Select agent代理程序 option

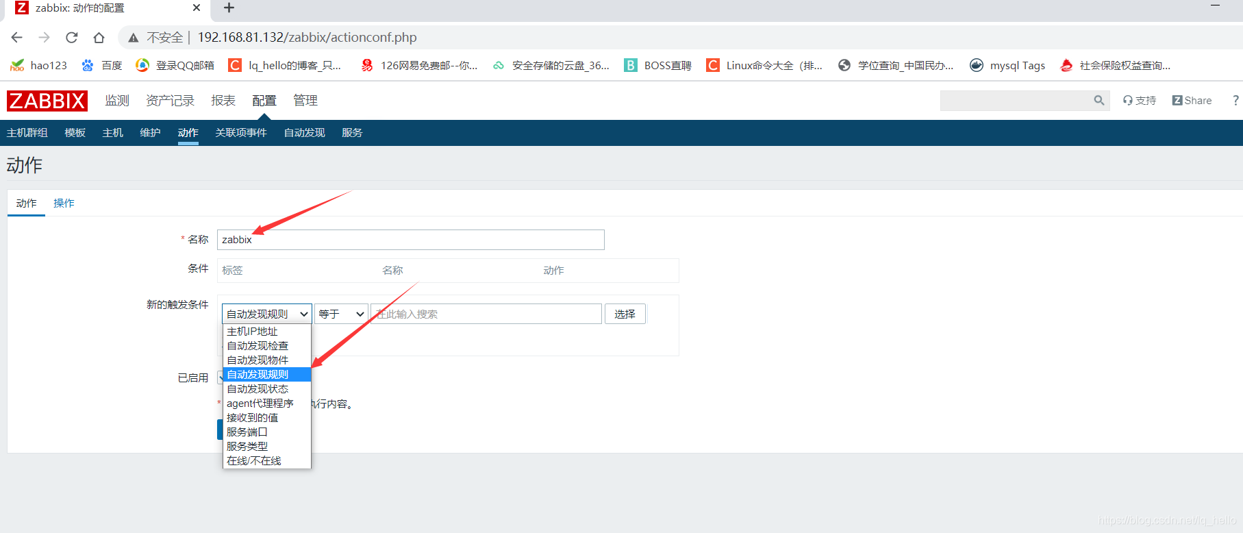coord(267,404)
